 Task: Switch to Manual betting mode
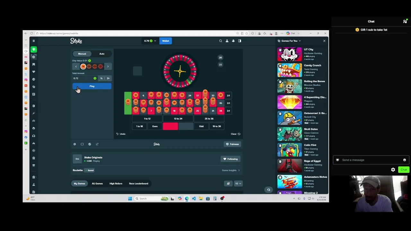(82, 54)
